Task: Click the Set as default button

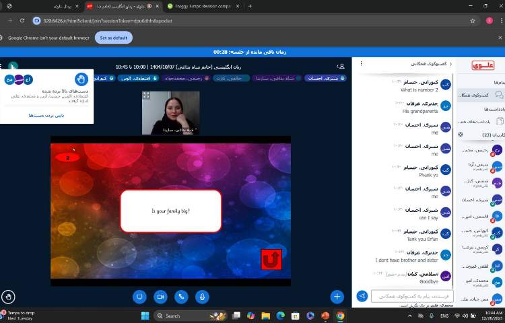Action: click(x=113, y=38)
